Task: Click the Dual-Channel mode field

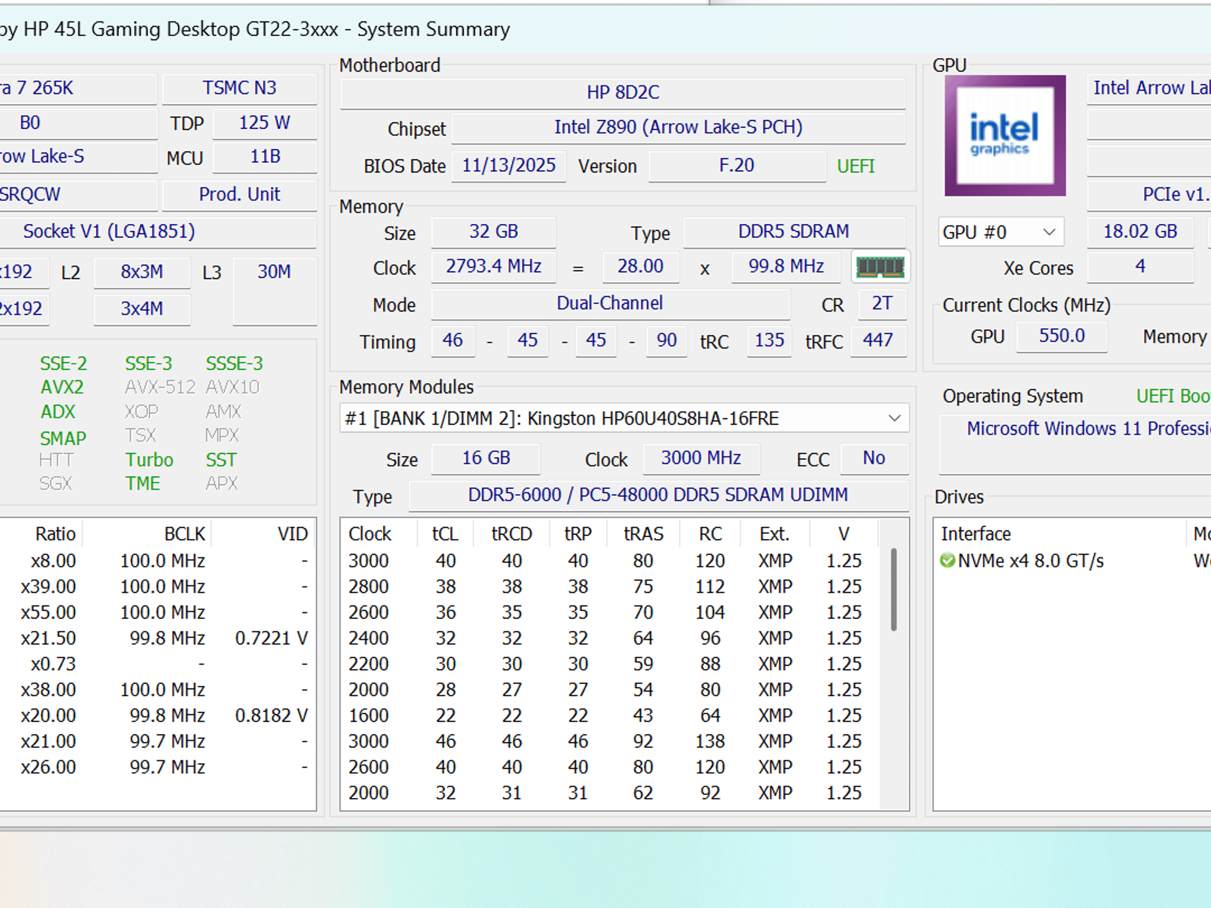Action: tap(610, 304)
